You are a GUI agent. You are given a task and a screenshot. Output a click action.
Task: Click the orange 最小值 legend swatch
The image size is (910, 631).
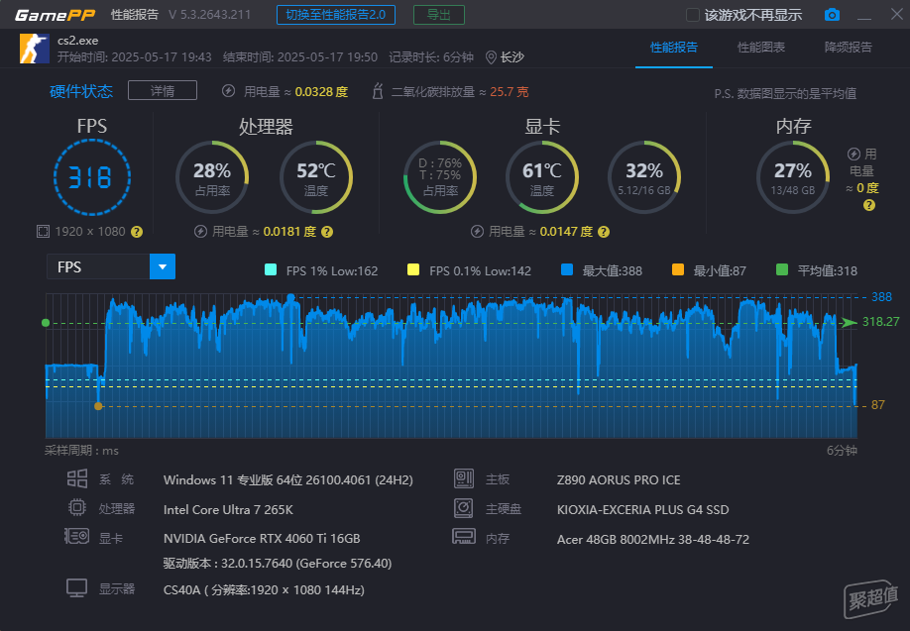[678, 269]
